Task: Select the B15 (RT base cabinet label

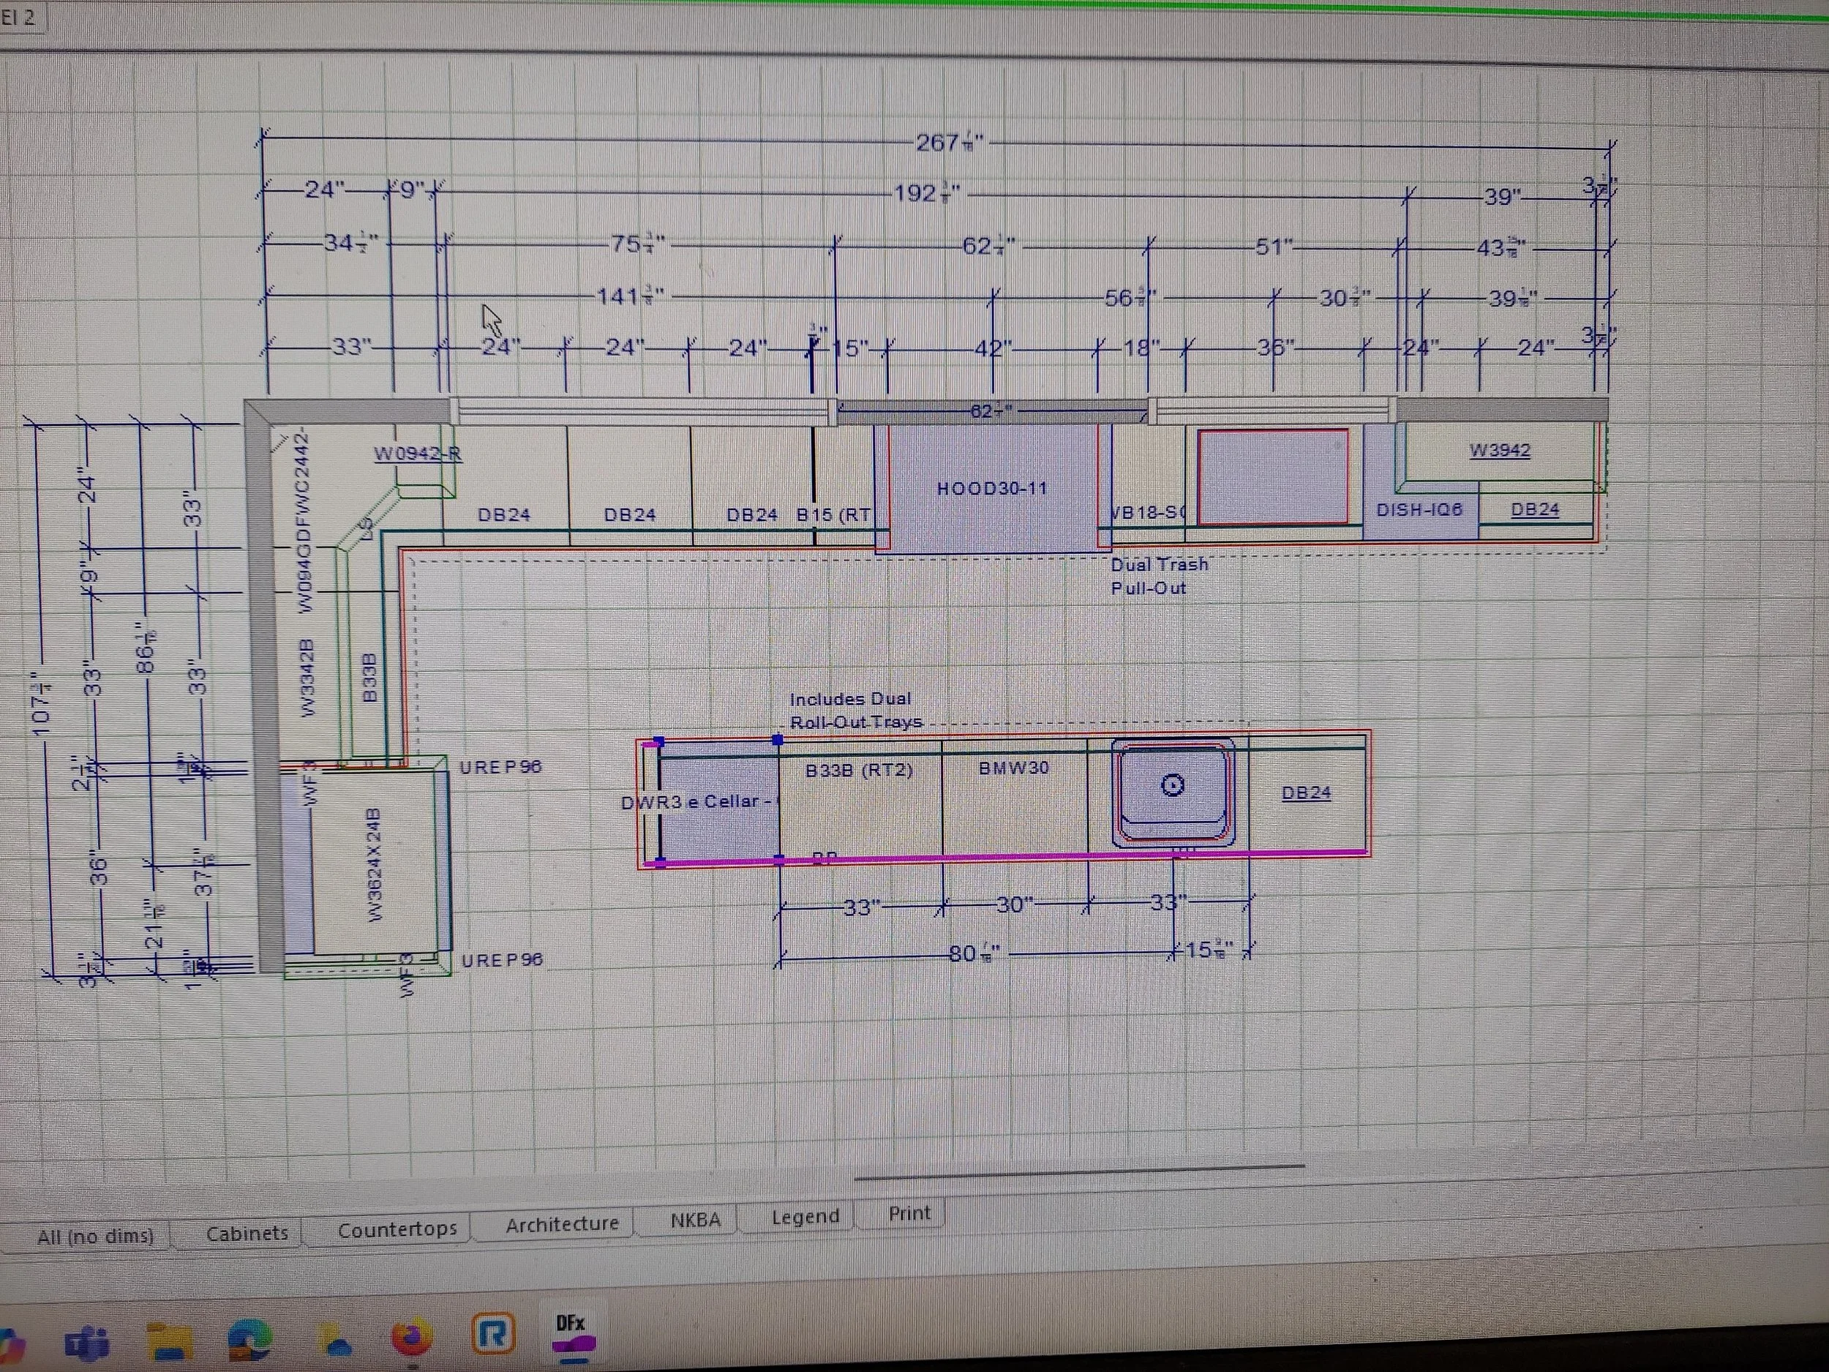Action: pyautogui.click(x=833, y=514)
